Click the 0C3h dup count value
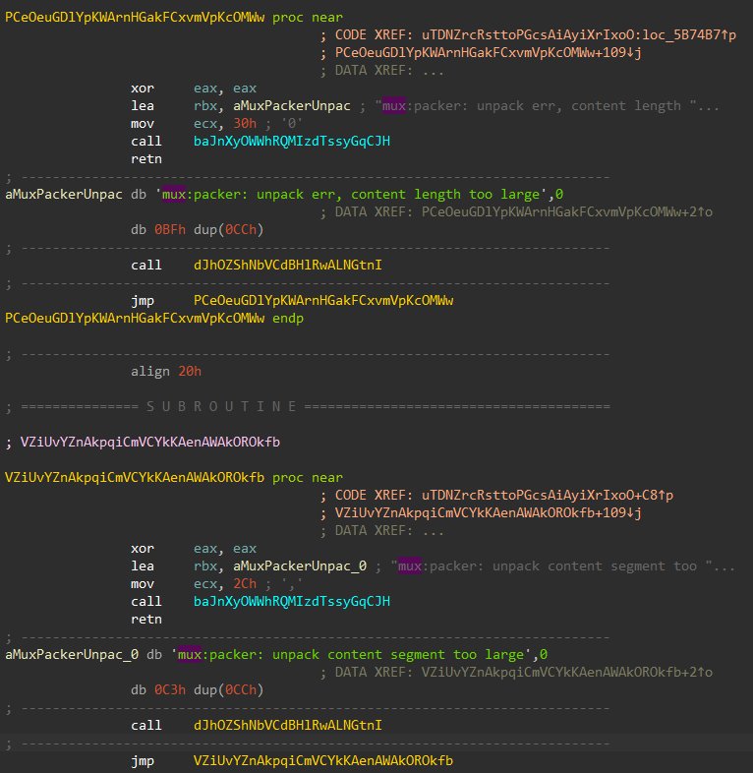The image size is (753, 773). pos(170,690)
